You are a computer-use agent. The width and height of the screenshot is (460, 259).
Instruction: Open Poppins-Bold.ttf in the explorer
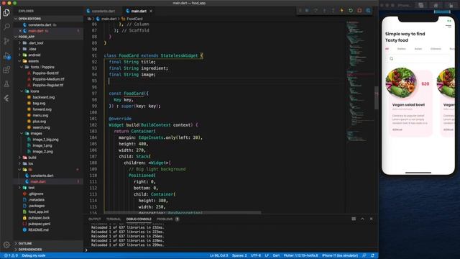coord(45,73)
